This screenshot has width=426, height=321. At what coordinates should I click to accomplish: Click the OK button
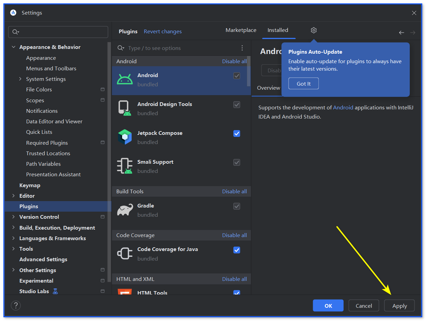[328, 305]
